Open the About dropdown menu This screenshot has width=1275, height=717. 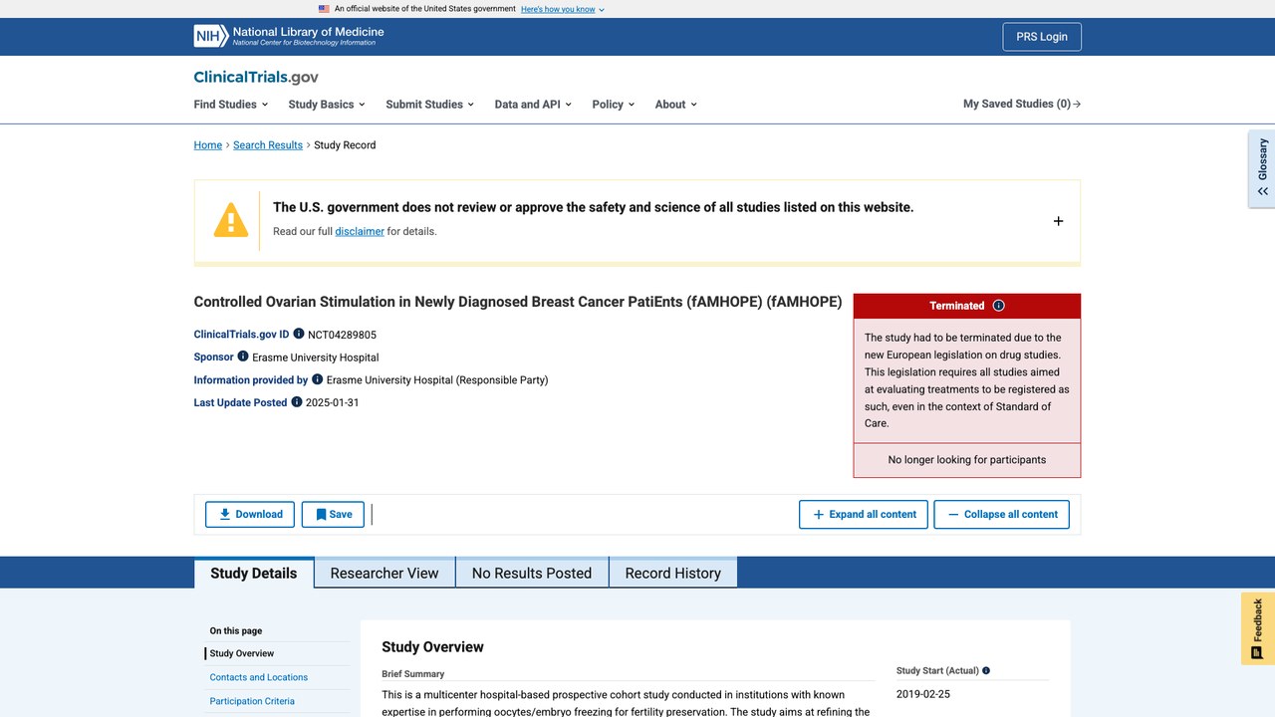(x=676, y=104)
